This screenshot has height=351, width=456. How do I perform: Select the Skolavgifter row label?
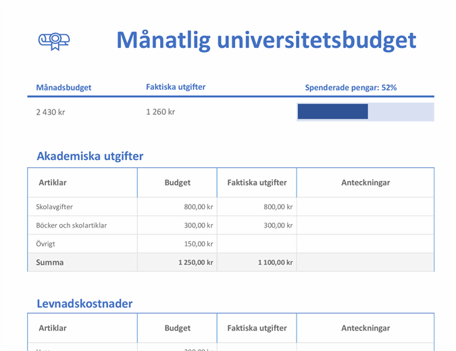point(56,207)
